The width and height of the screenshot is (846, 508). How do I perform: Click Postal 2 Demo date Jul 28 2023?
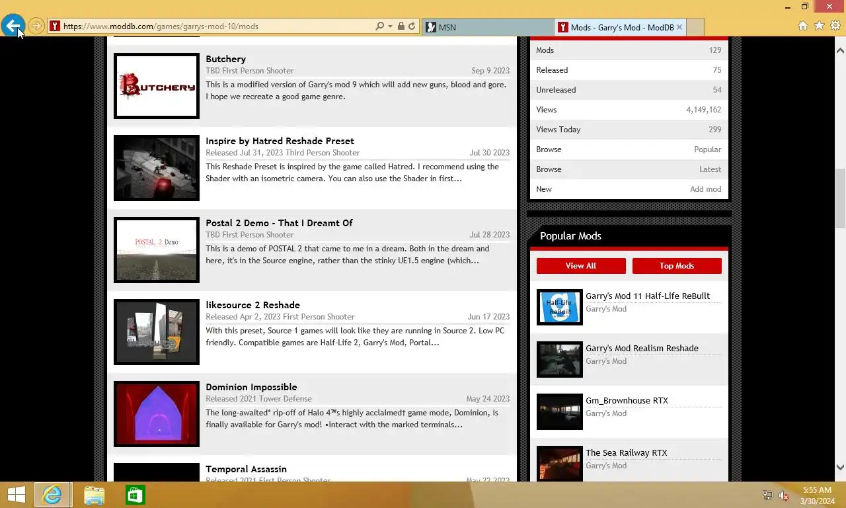tap(490, 235)
